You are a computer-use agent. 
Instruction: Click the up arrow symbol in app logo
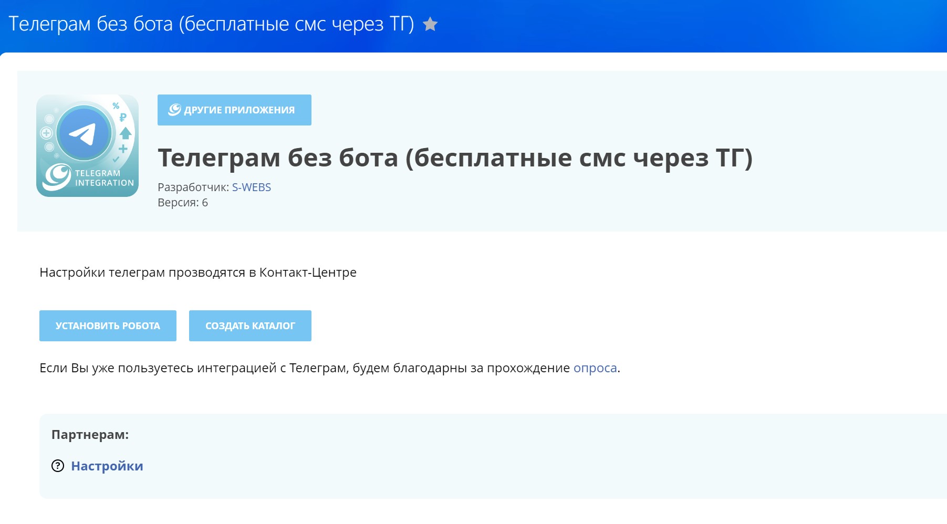tap(126, 133)
